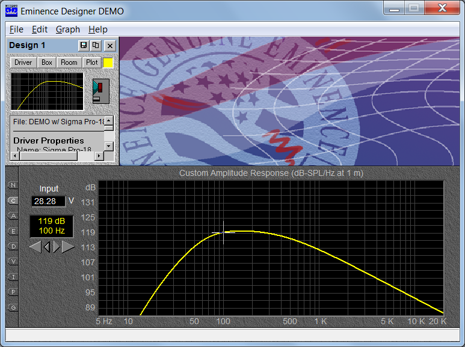Screen dimensions: 465x347
Task: Open the Driver properties button
Action: (23, 62)
